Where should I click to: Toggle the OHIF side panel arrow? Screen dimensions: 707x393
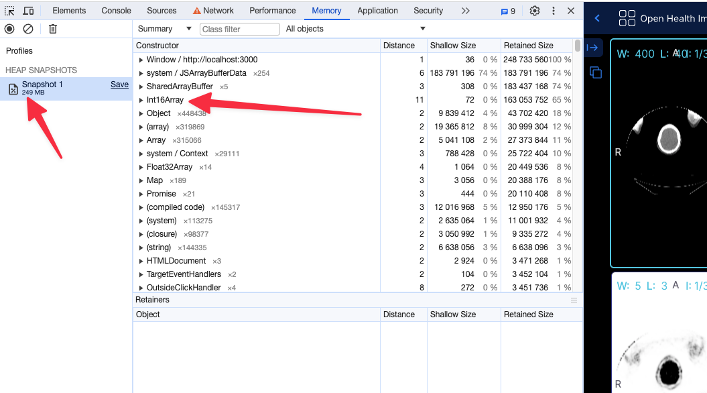click(592, 48)
